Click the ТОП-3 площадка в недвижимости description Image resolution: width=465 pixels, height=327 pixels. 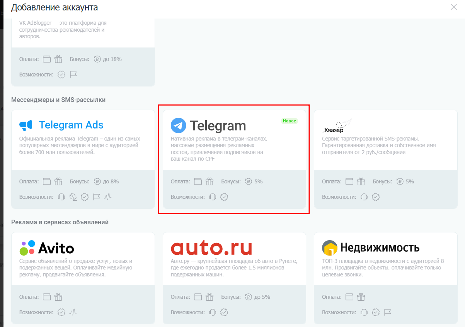(x=383, y=268)
